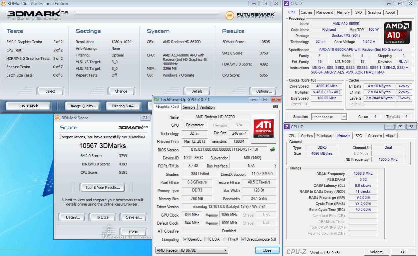The height and width of the screenshot is (256, 418).
Task: Click the BIOS save chip icon in GPU-Z
Action: (273, 149)
